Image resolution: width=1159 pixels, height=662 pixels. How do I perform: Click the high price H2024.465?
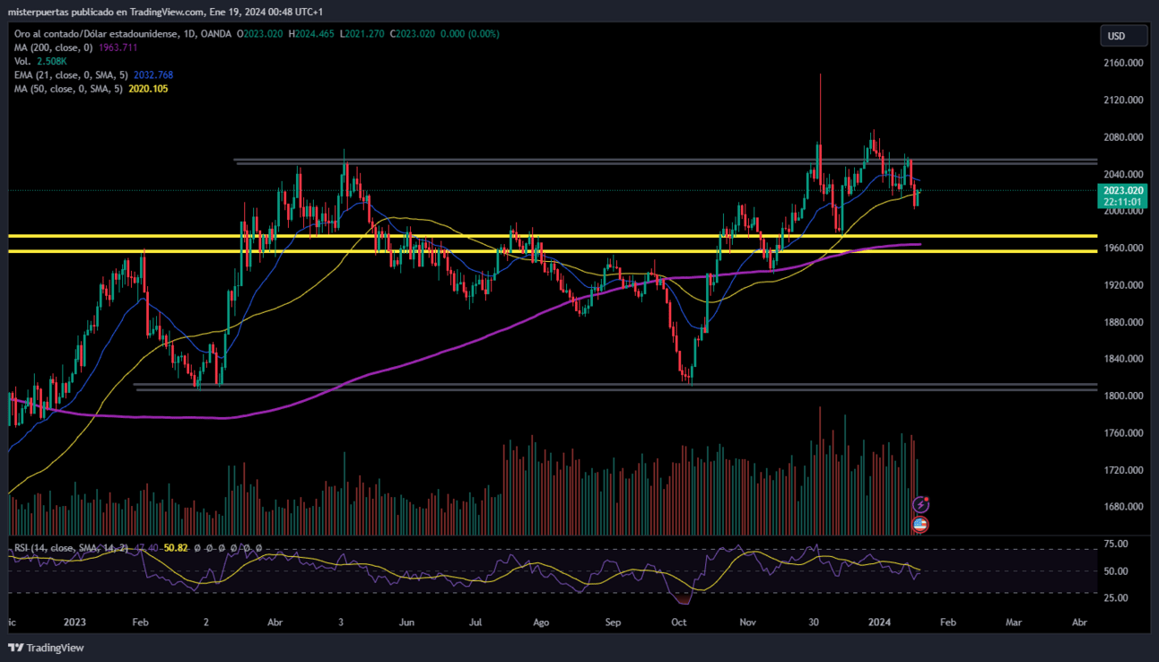[311, 34]
